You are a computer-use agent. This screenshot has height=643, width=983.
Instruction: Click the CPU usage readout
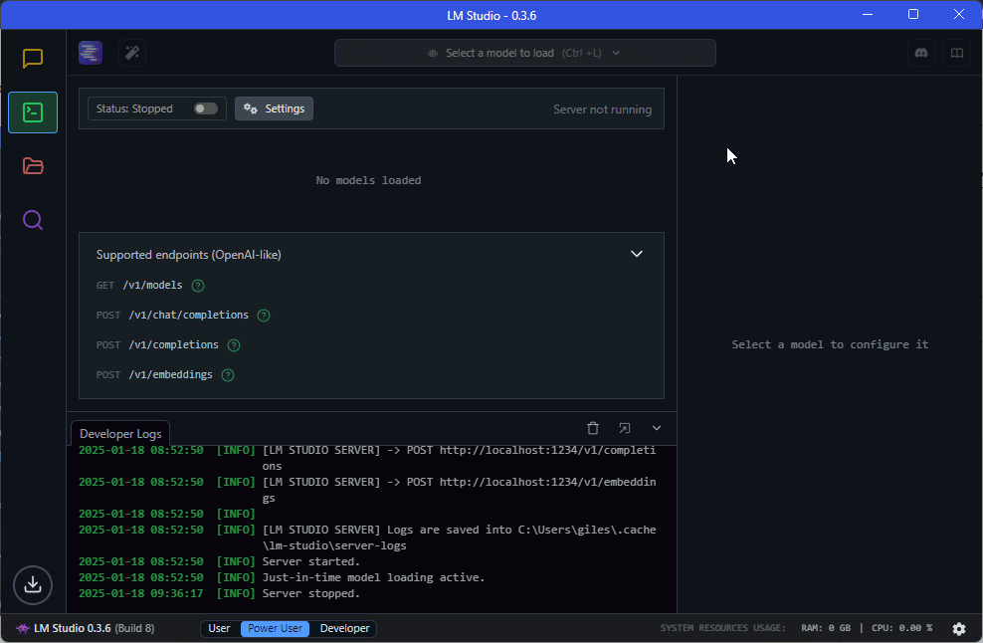(902, 628)
